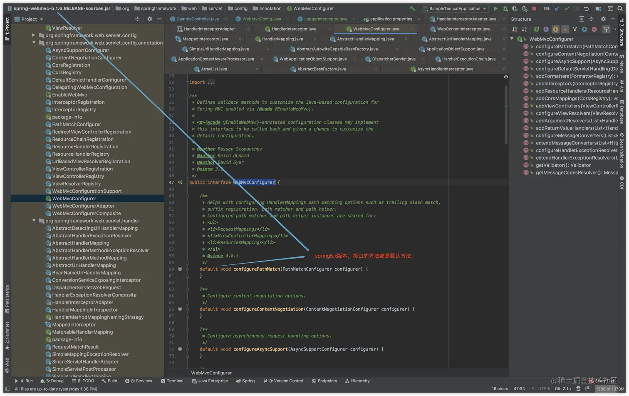
Task: Toggle Show Fields filter in Structure
Action: pyautogui.click(x=555, y=29)
